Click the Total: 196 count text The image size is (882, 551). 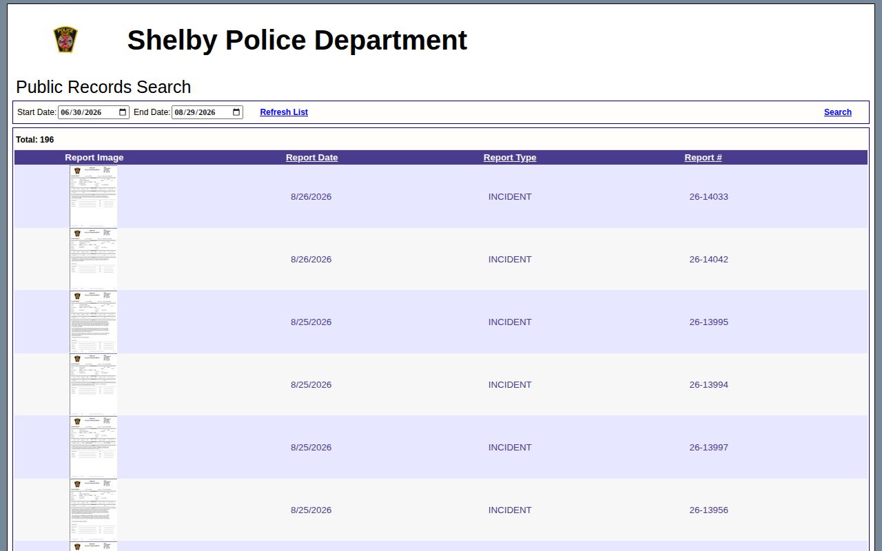35,140
